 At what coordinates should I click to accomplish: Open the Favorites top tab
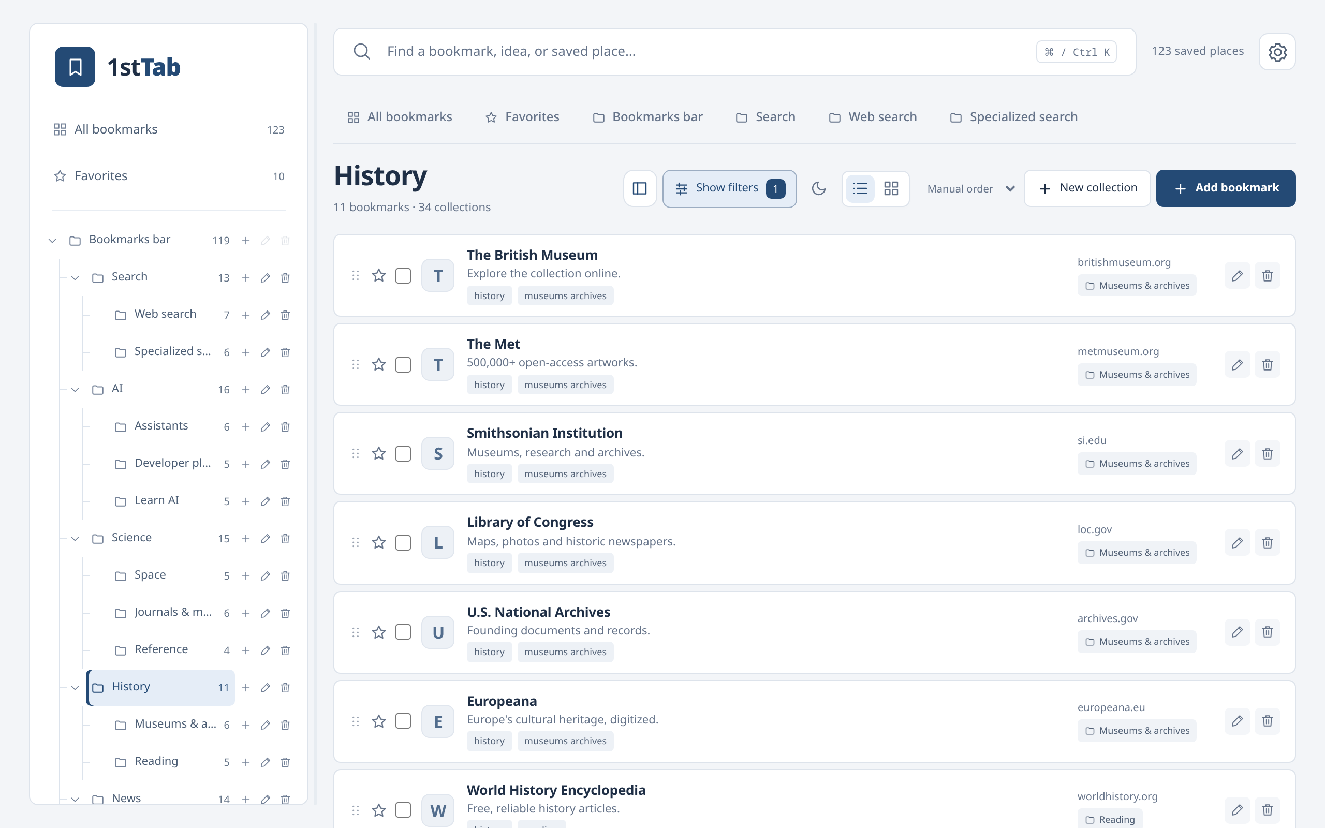(522, 117)
